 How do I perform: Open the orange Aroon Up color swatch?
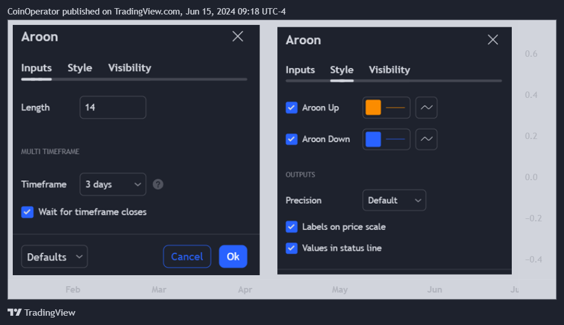(373, 107)
